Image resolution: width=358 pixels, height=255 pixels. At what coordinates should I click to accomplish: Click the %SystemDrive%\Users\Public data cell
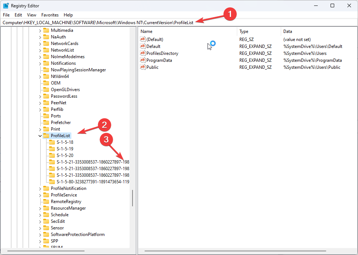coord(312,67)
